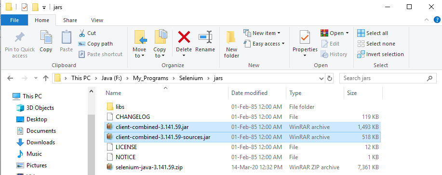Expand the Open dropdown arrow
The width and height of the screenshot is (442, 175).
[x=347, y=33]
